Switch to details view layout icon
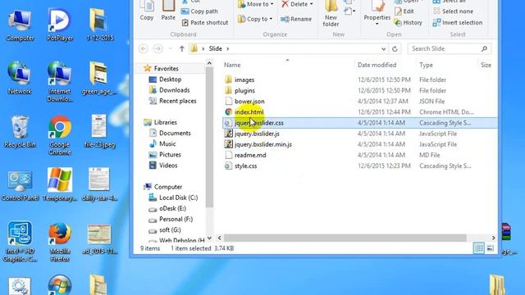This screenshot has height=295, width=525. (x=479, y=248)
